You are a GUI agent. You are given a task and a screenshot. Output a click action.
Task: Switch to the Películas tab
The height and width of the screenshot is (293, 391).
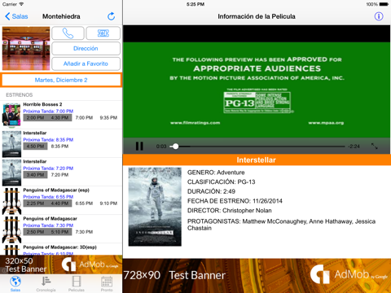click(x=77, y=283)
